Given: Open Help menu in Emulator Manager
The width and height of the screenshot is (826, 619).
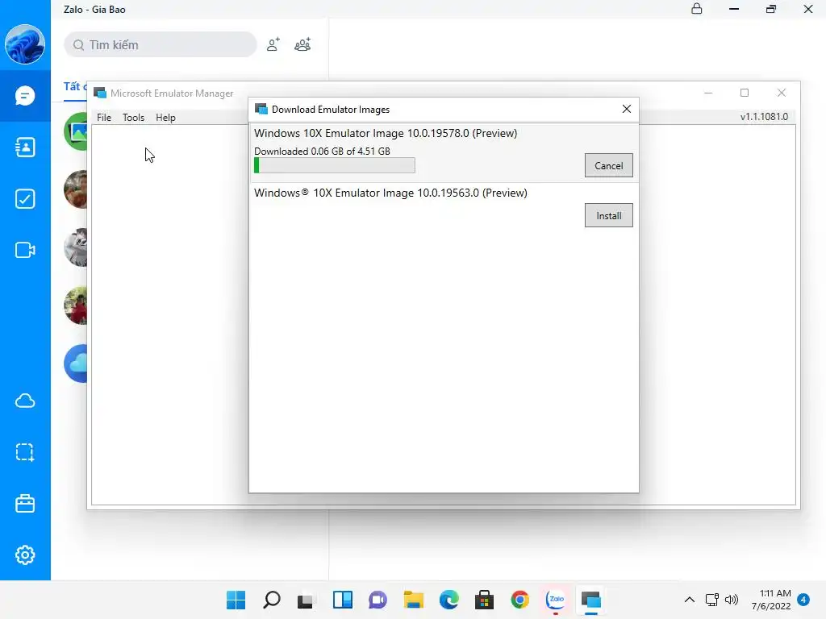Looking at the screenshot, I should (165, 118).
